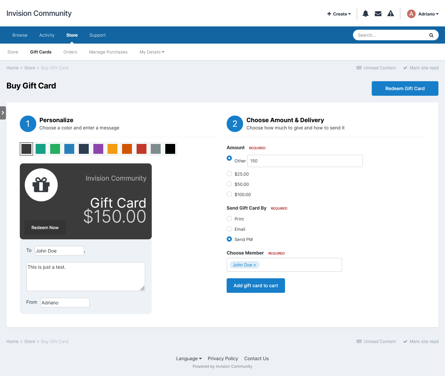
Task: Click the gift icon on card preview
Action: pyautogui.click(x=41, y=185)
